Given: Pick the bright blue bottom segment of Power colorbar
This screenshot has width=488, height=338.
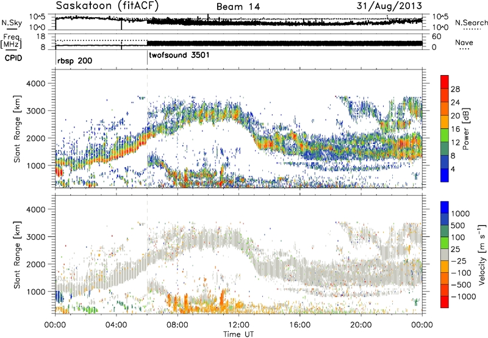Looking at the screenshot, I should coord(445,175).
